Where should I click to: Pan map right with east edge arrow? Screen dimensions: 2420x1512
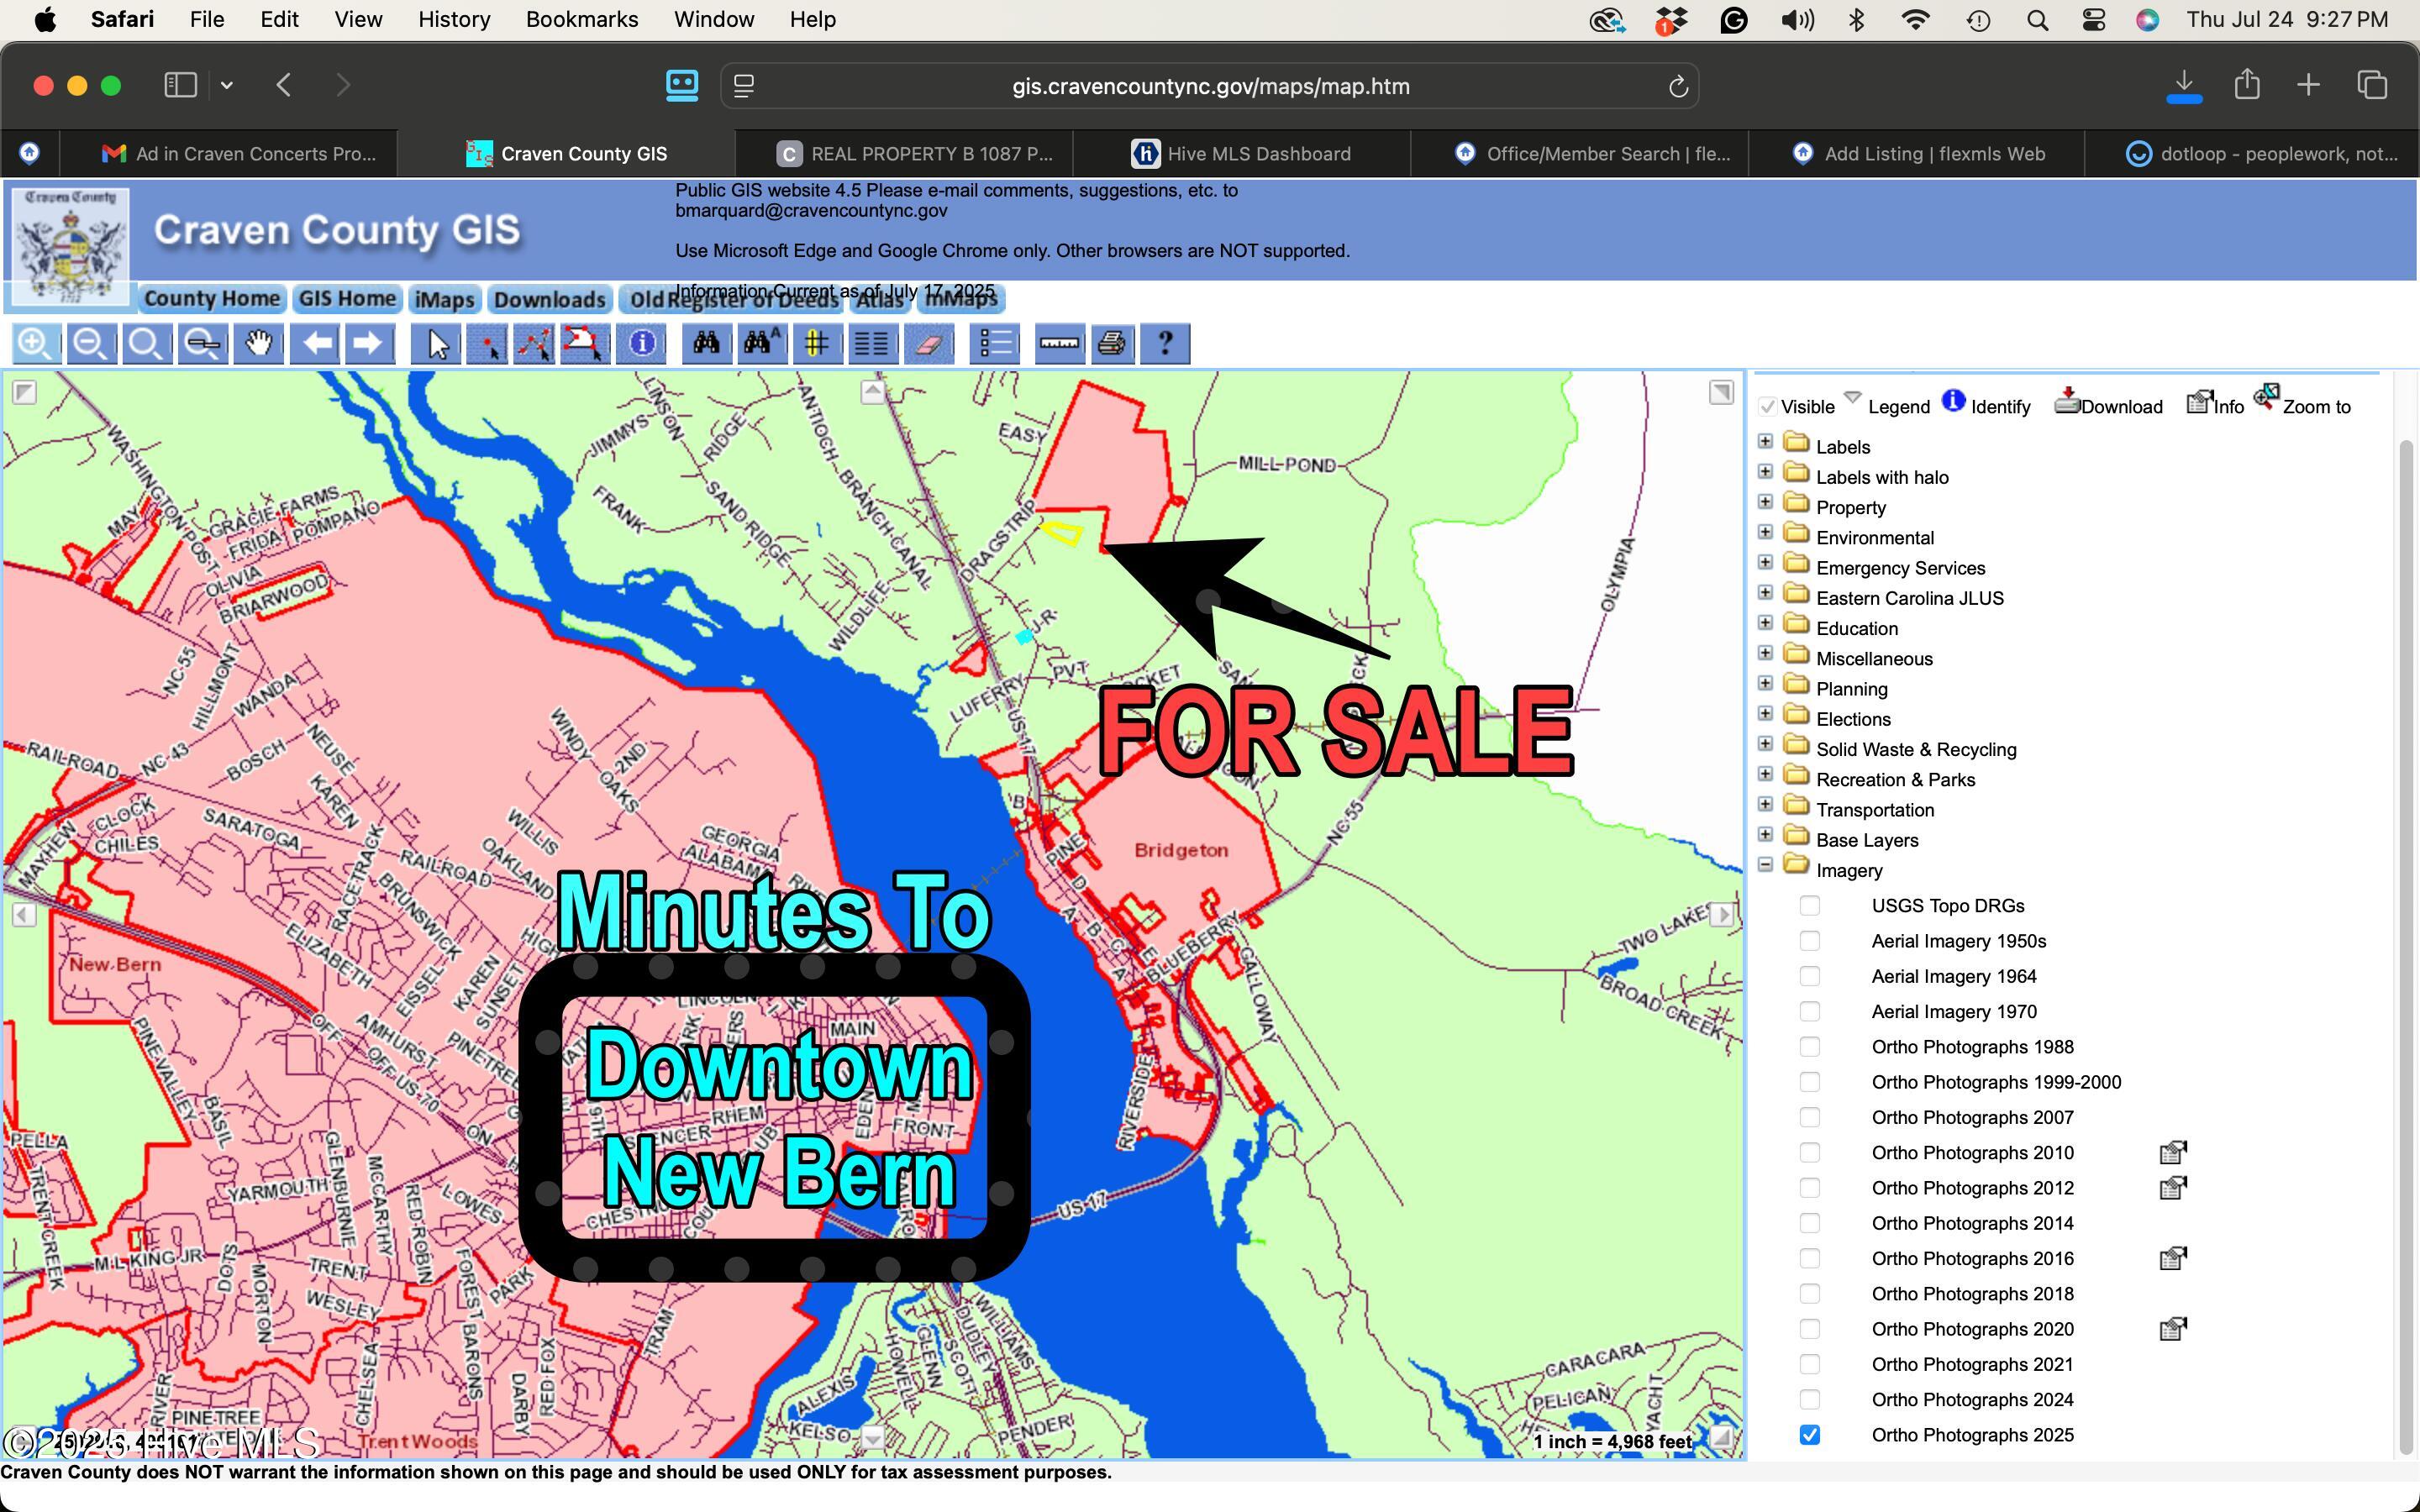pos(1722,914)
